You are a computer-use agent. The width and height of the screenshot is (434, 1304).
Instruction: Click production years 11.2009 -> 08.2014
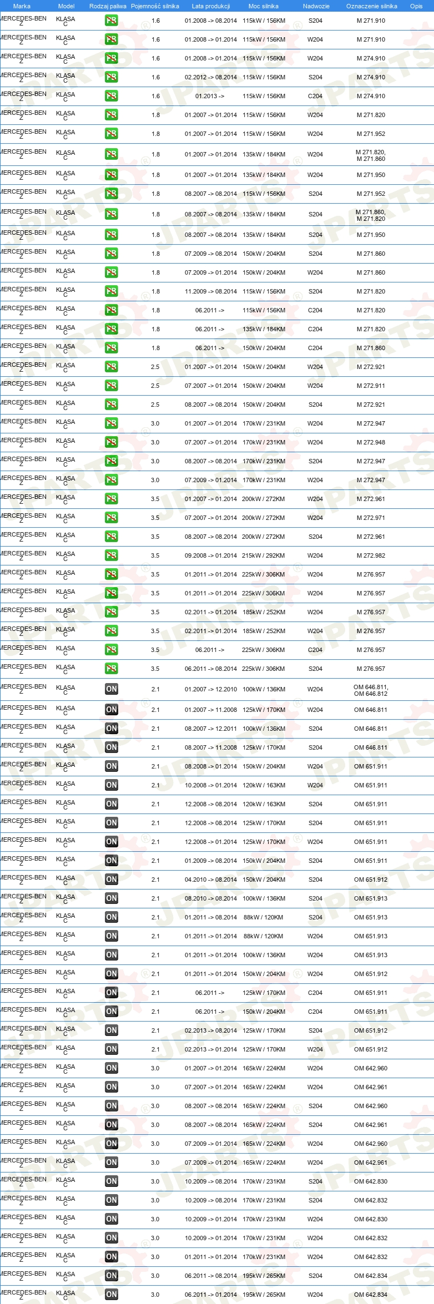tap(211, 291)
